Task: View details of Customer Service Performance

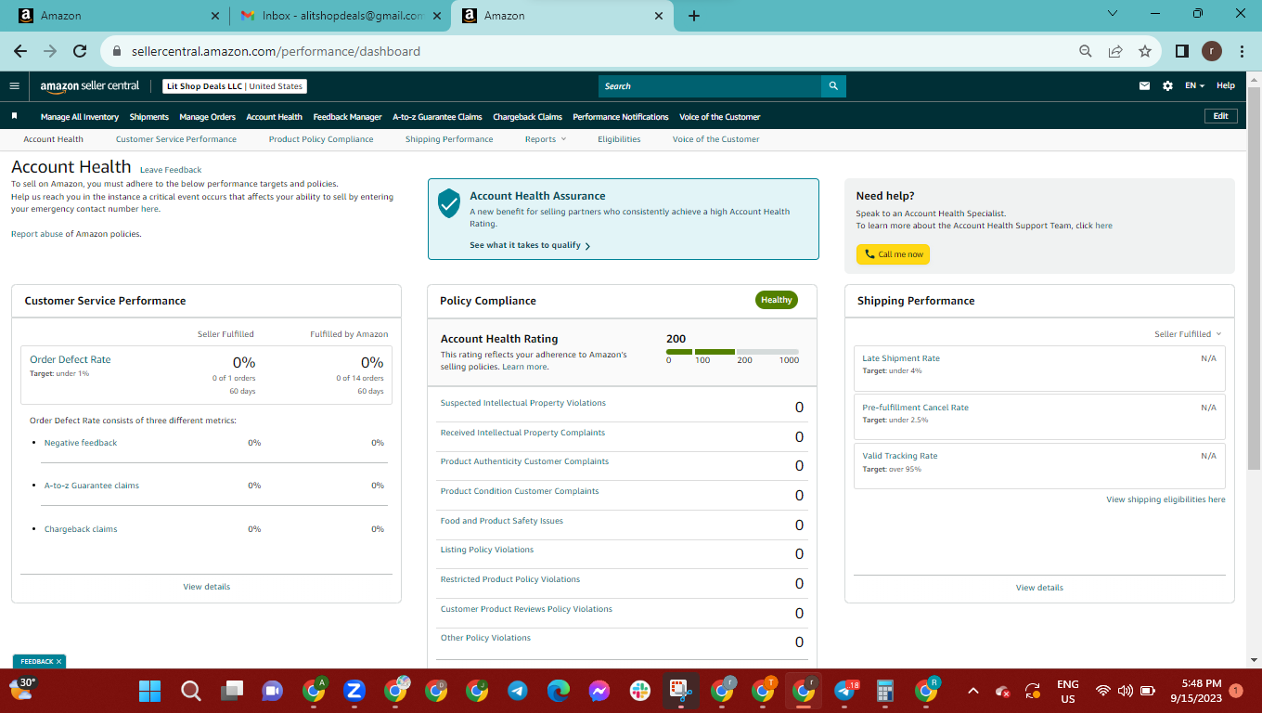Action: tap(207, 587)
